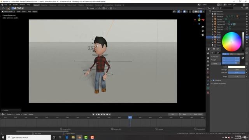Collapse the Collection in outliner

(210, 14)
